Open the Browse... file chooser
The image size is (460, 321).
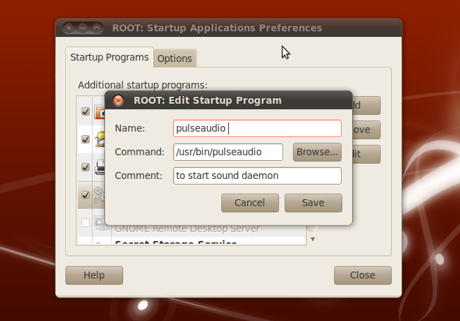[317, 152]
